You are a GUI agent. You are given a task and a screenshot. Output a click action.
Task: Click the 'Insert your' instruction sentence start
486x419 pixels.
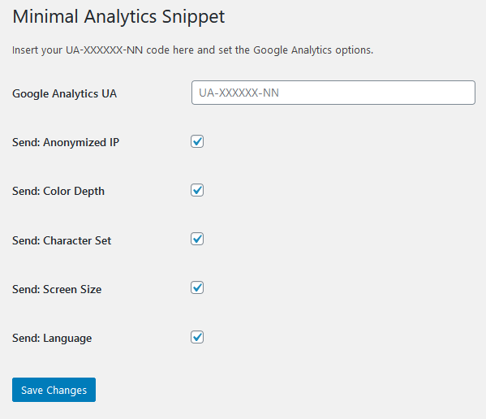pos(37,50)
